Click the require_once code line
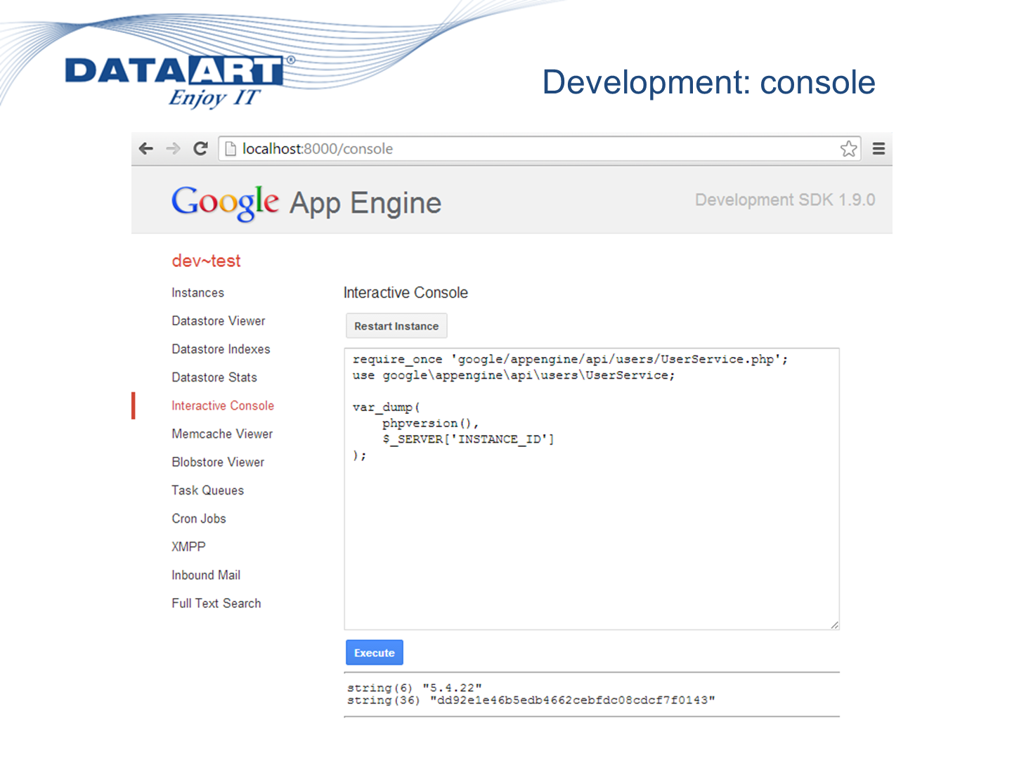 [x=570, y=359]
